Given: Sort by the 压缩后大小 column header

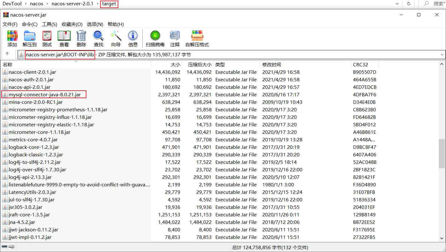Looking at the screenshot, I should coord(197,64).
